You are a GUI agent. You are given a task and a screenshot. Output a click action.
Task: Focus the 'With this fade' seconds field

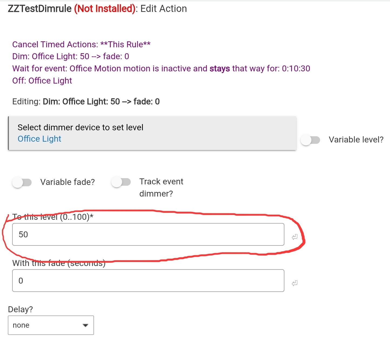click(x=148, y=281)
